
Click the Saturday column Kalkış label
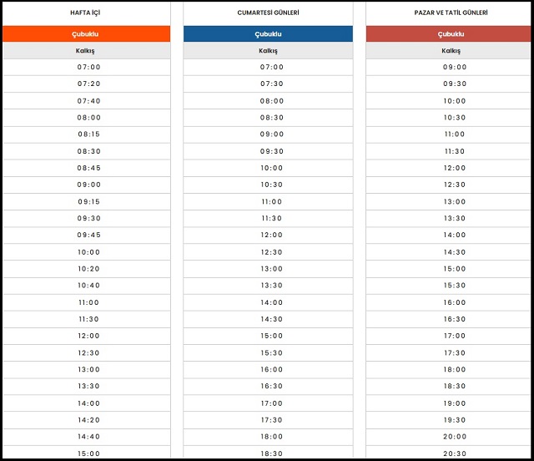tap(268, 51)
